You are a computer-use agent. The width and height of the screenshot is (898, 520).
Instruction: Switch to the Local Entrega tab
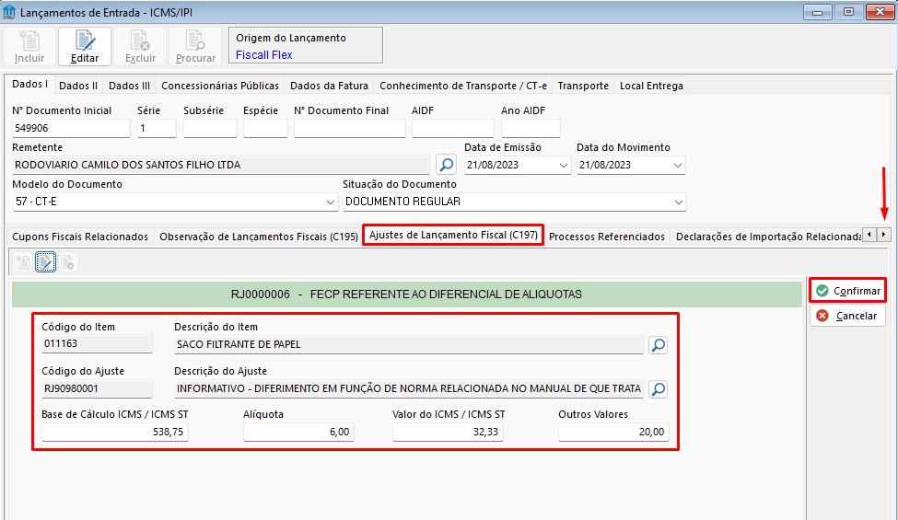pyautogui.click(x=651, y=86)
